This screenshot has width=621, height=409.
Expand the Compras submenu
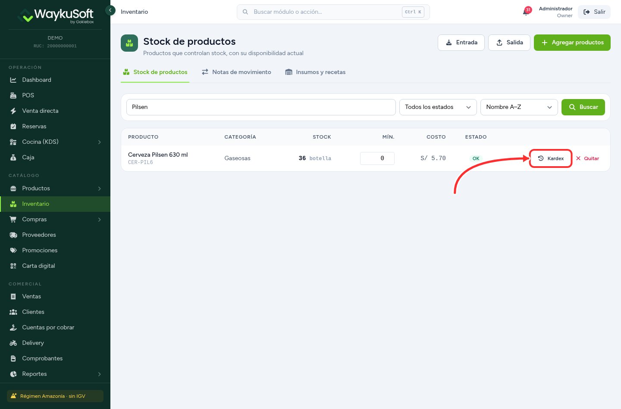pyautogui.click(x=100, y=219)
